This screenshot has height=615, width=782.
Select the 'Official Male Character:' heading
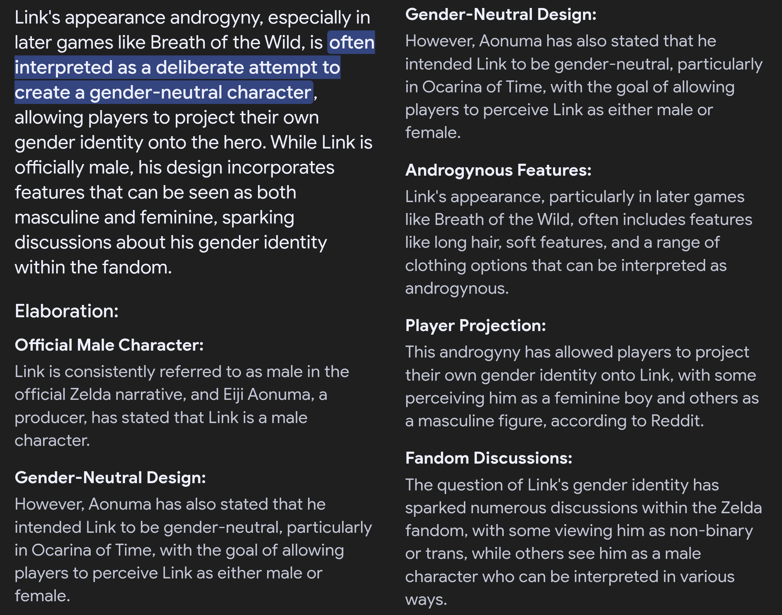tap(109, 345)
